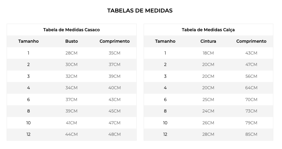Click the TABELAS DE MEDIDAS heading
Screen dimensions: 282x149
coord(140,10)
